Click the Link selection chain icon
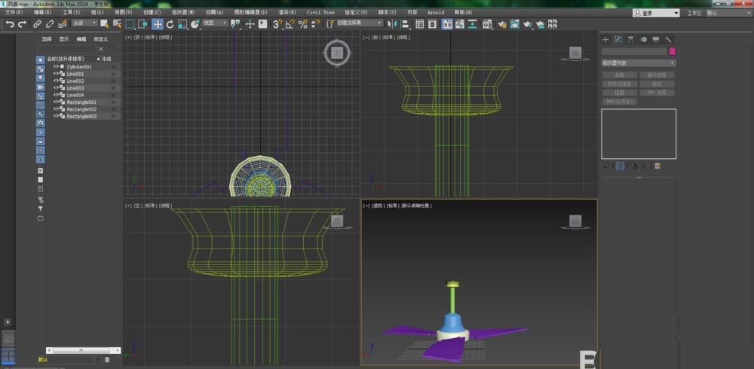 tap(38, 24)
